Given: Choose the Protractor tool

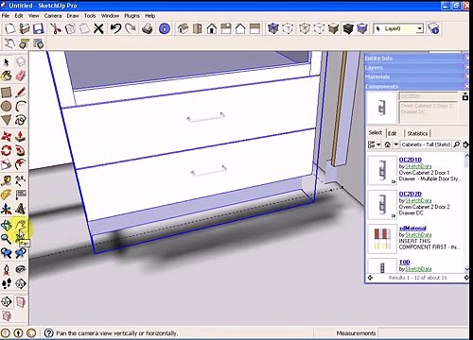Looking at the screenshot, I should pos(7,195).
